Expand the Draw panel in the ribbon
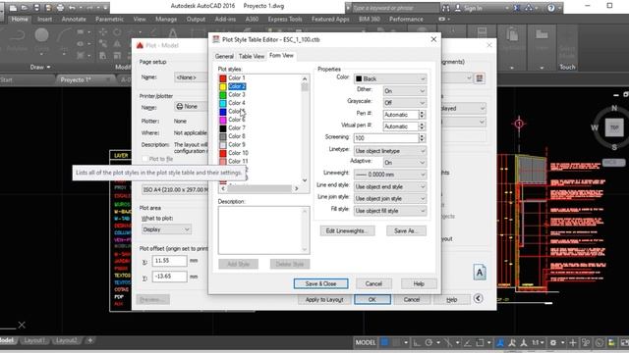This screenshot has width=629, height=353. [40, 67]
